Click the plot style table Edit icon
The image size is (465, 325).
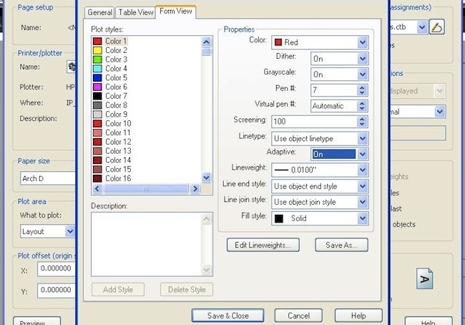tap(438, 27)
